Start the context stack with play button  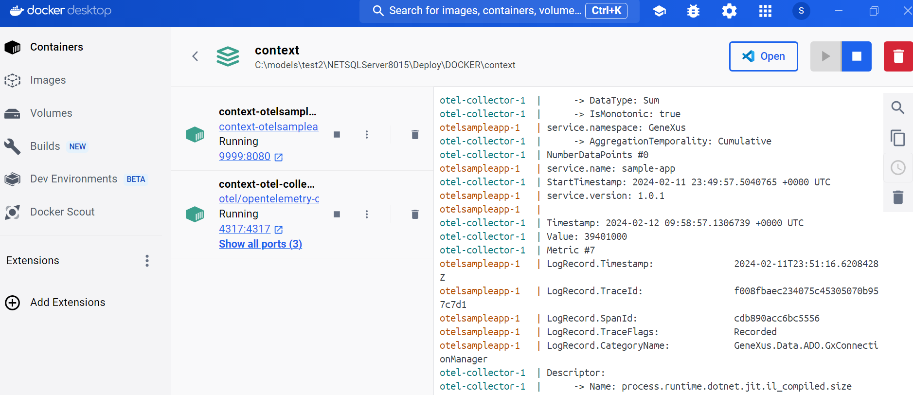pyautogui.click(x=825, y=56)
